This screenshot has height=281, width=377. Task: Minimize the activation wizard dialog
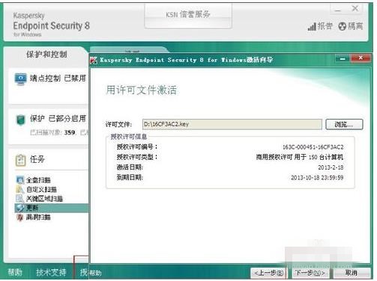coord(343,59)
